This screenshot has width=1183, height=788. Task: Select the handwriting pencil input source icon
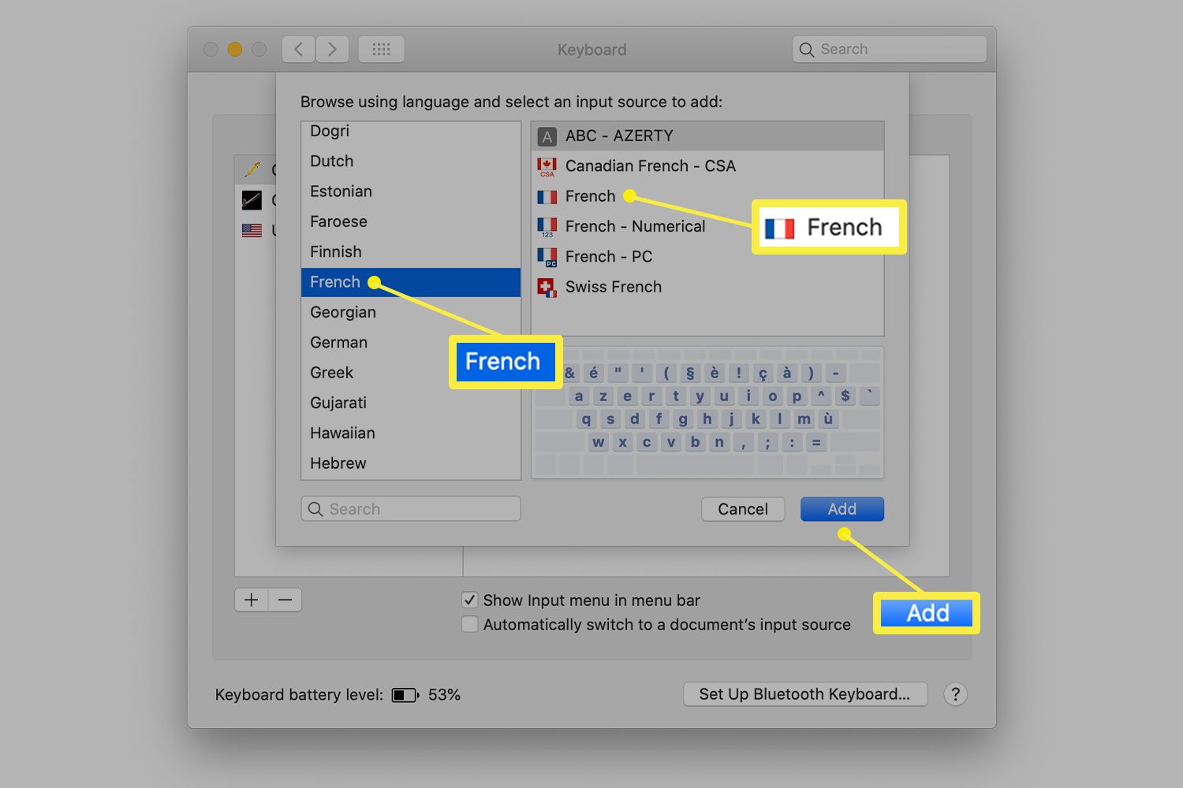click(252, 169)
